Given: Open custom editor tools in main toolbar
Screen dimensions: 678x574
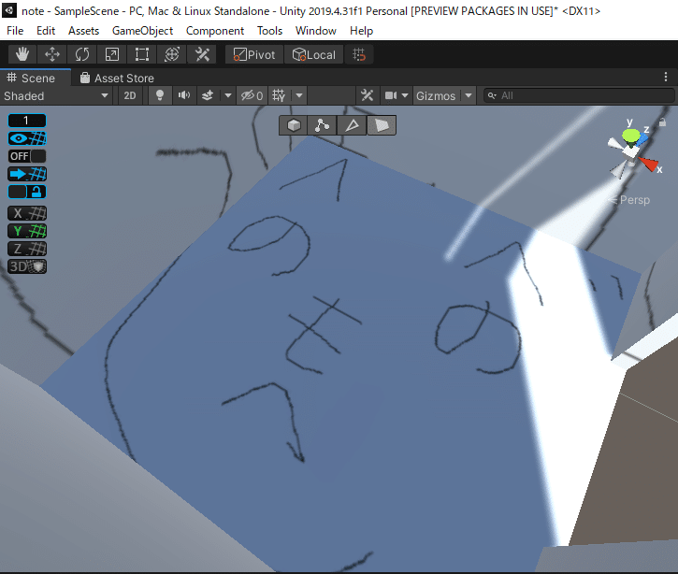Looking at the screenshot, I should (202, 54).
